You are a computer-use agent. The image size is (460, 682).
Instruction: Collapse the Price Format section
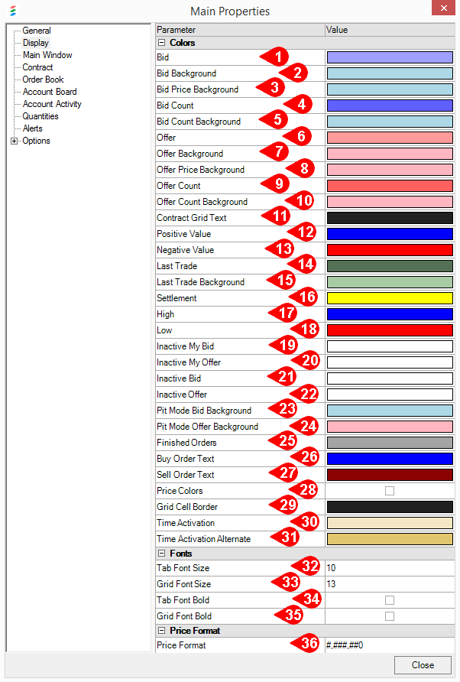[161, 631]
